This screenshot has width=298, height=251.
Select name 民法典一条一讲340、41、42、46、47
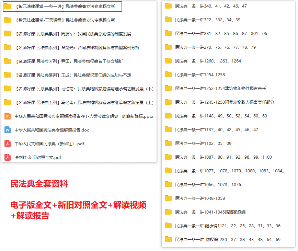pos(211,6)
